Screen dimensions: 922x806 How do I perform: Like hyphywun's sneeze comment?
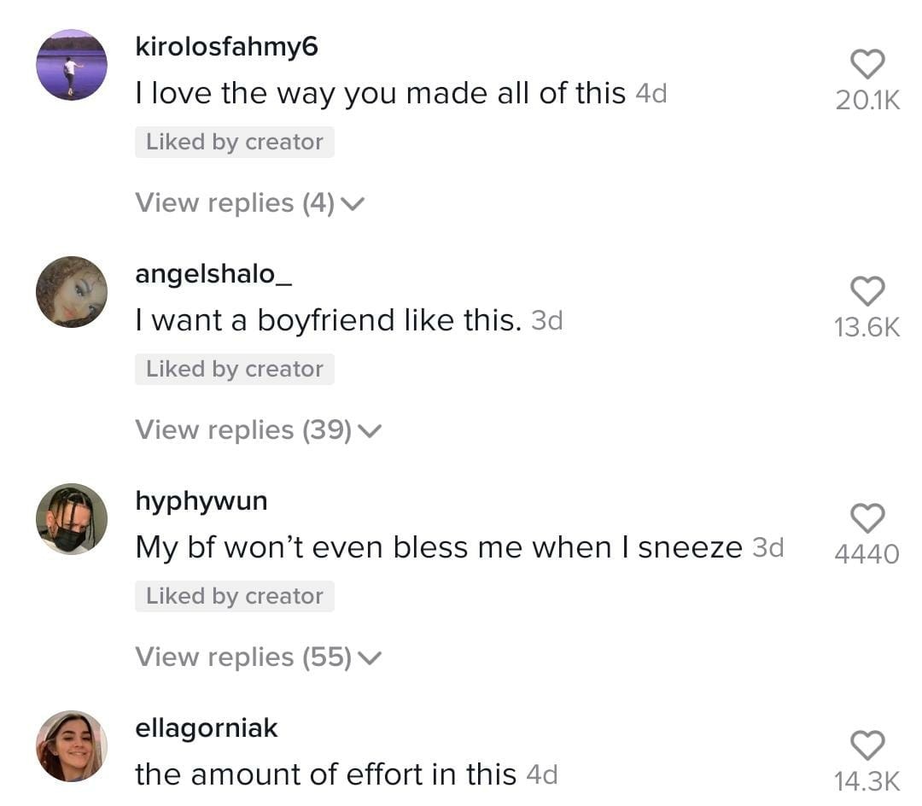click(867, 518)
